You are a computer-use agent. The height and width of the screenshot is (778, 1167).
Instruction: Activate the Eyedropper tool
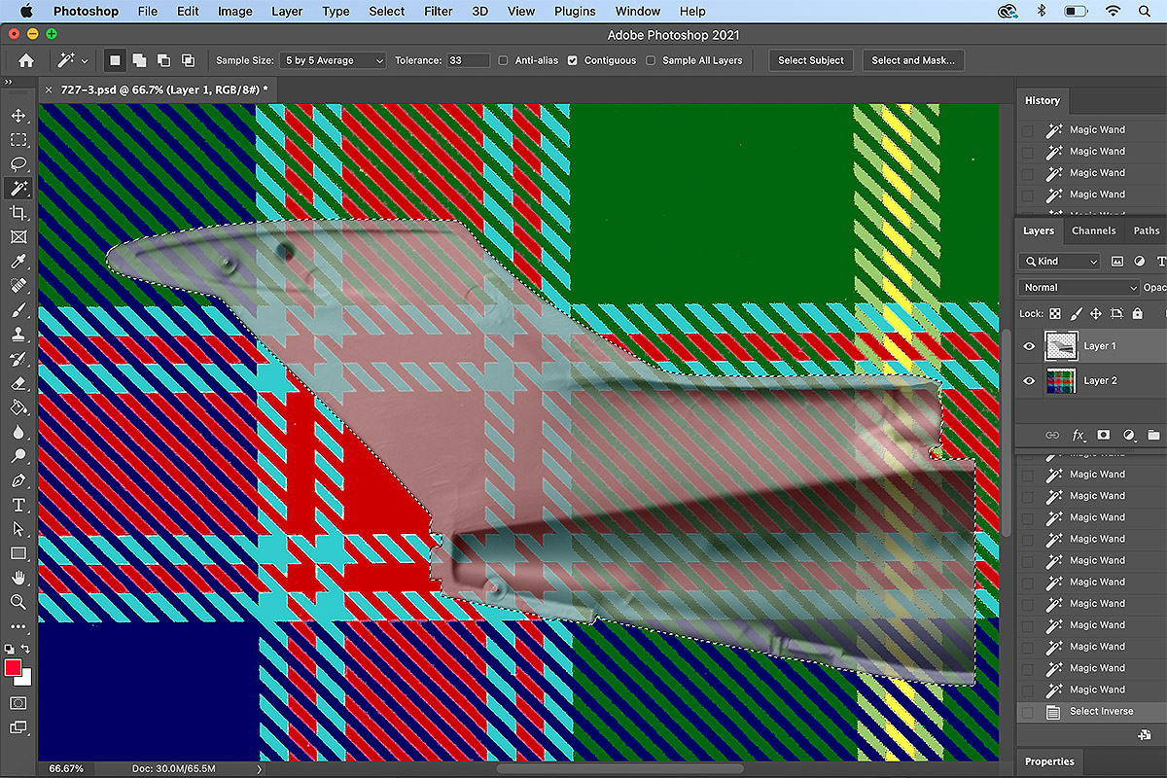18,262
